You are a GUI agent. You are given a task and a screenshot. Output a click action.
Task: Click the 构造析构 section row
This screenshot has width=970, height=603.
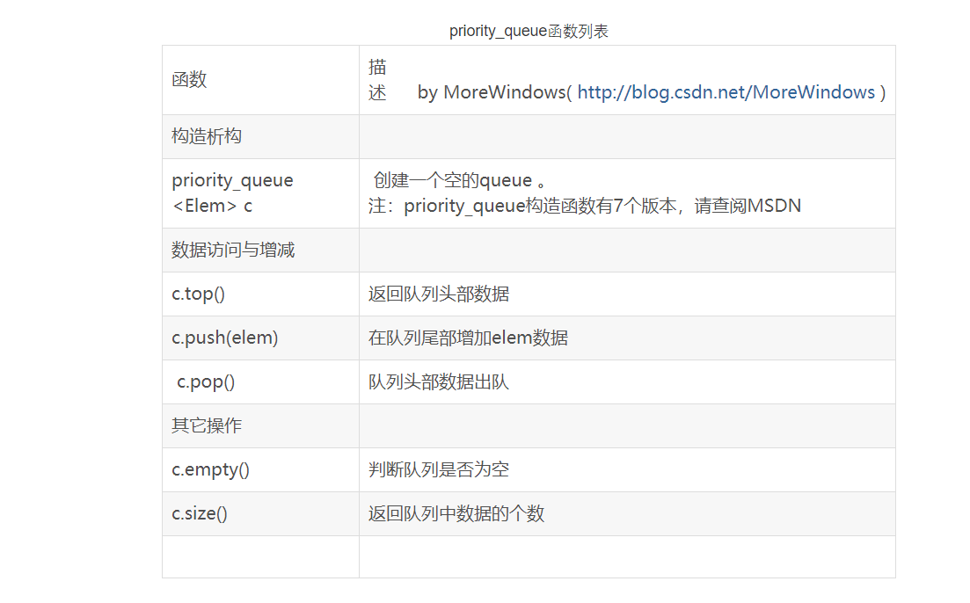tap(207, 136)
